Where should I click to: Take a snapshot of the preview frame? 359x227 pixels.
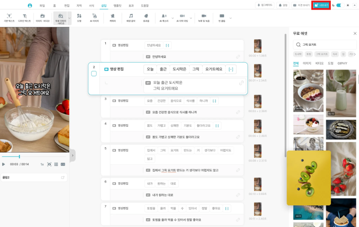49,164
